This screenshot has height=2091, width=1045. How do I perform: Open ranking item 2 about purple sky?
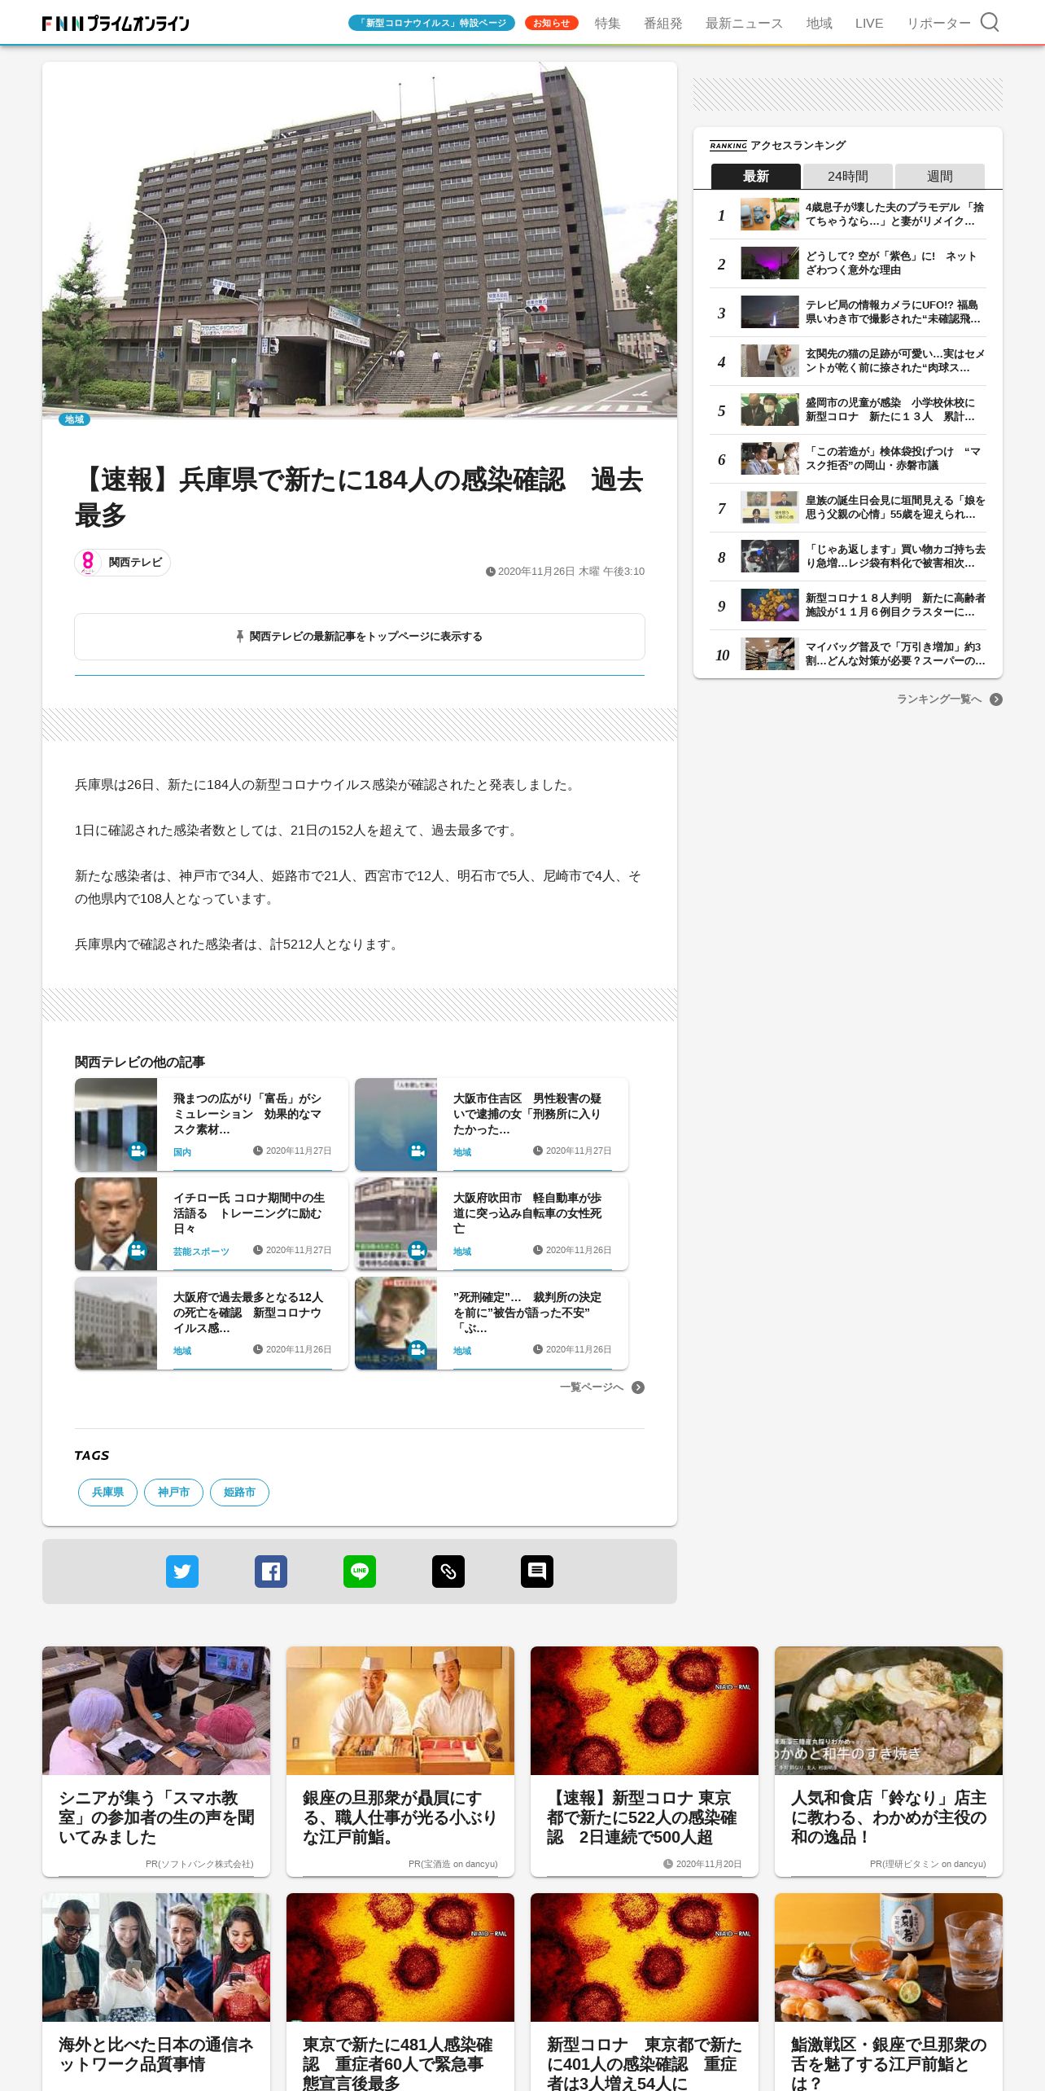[x=848, y=264]
